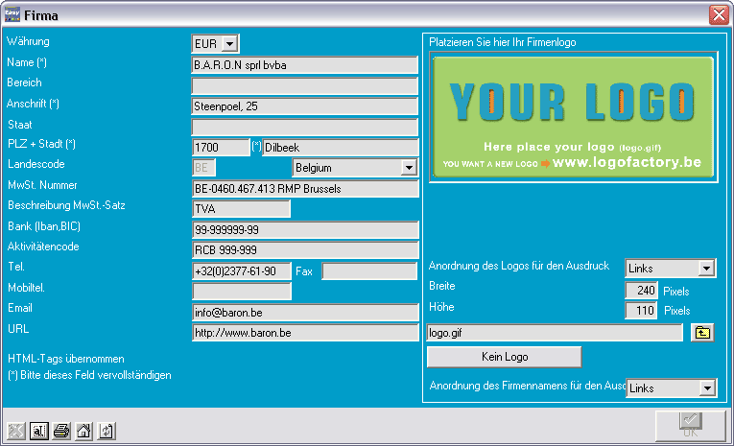
Task: Click the 'Aktivitätencode' label
Action: click(x=43, y=246)
